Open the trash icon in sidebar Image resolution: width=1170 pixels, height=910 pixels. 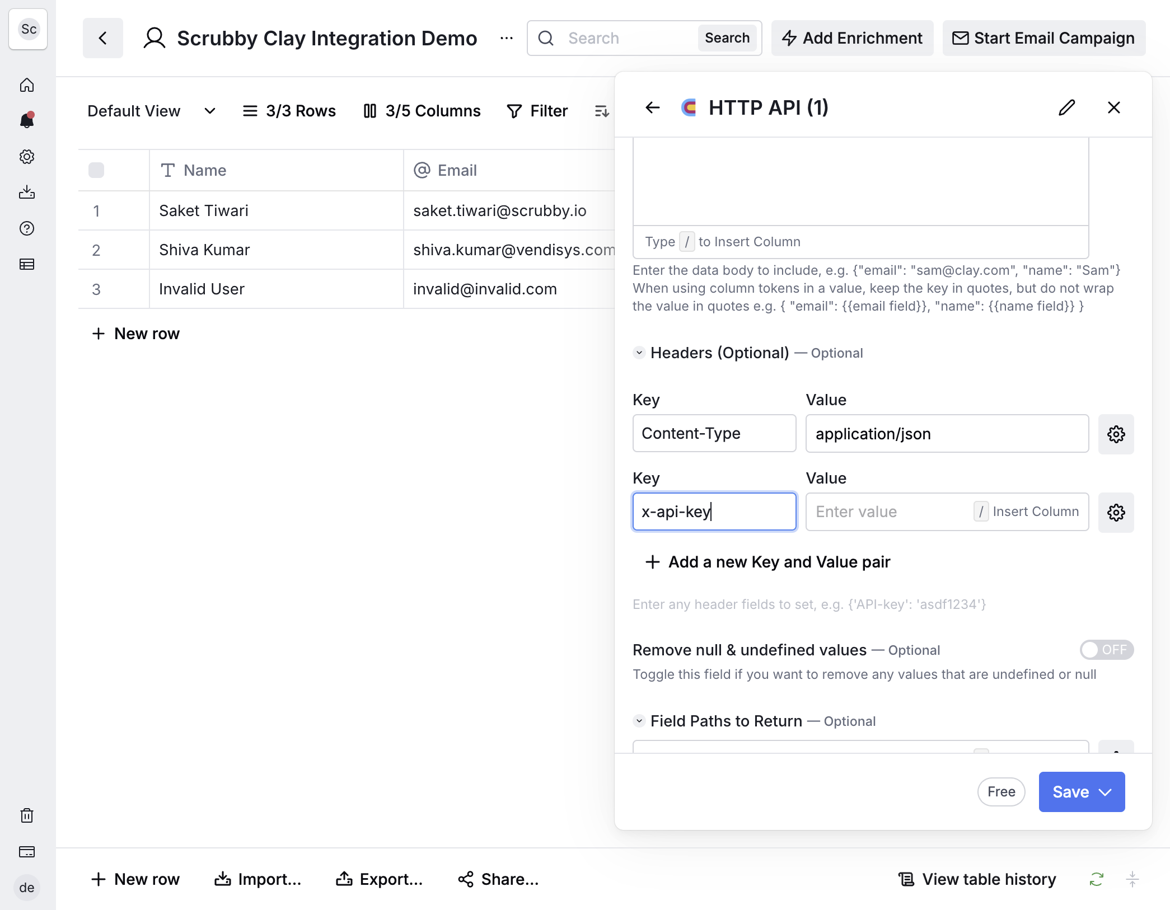pyautogui.click(x=27, y=815)
